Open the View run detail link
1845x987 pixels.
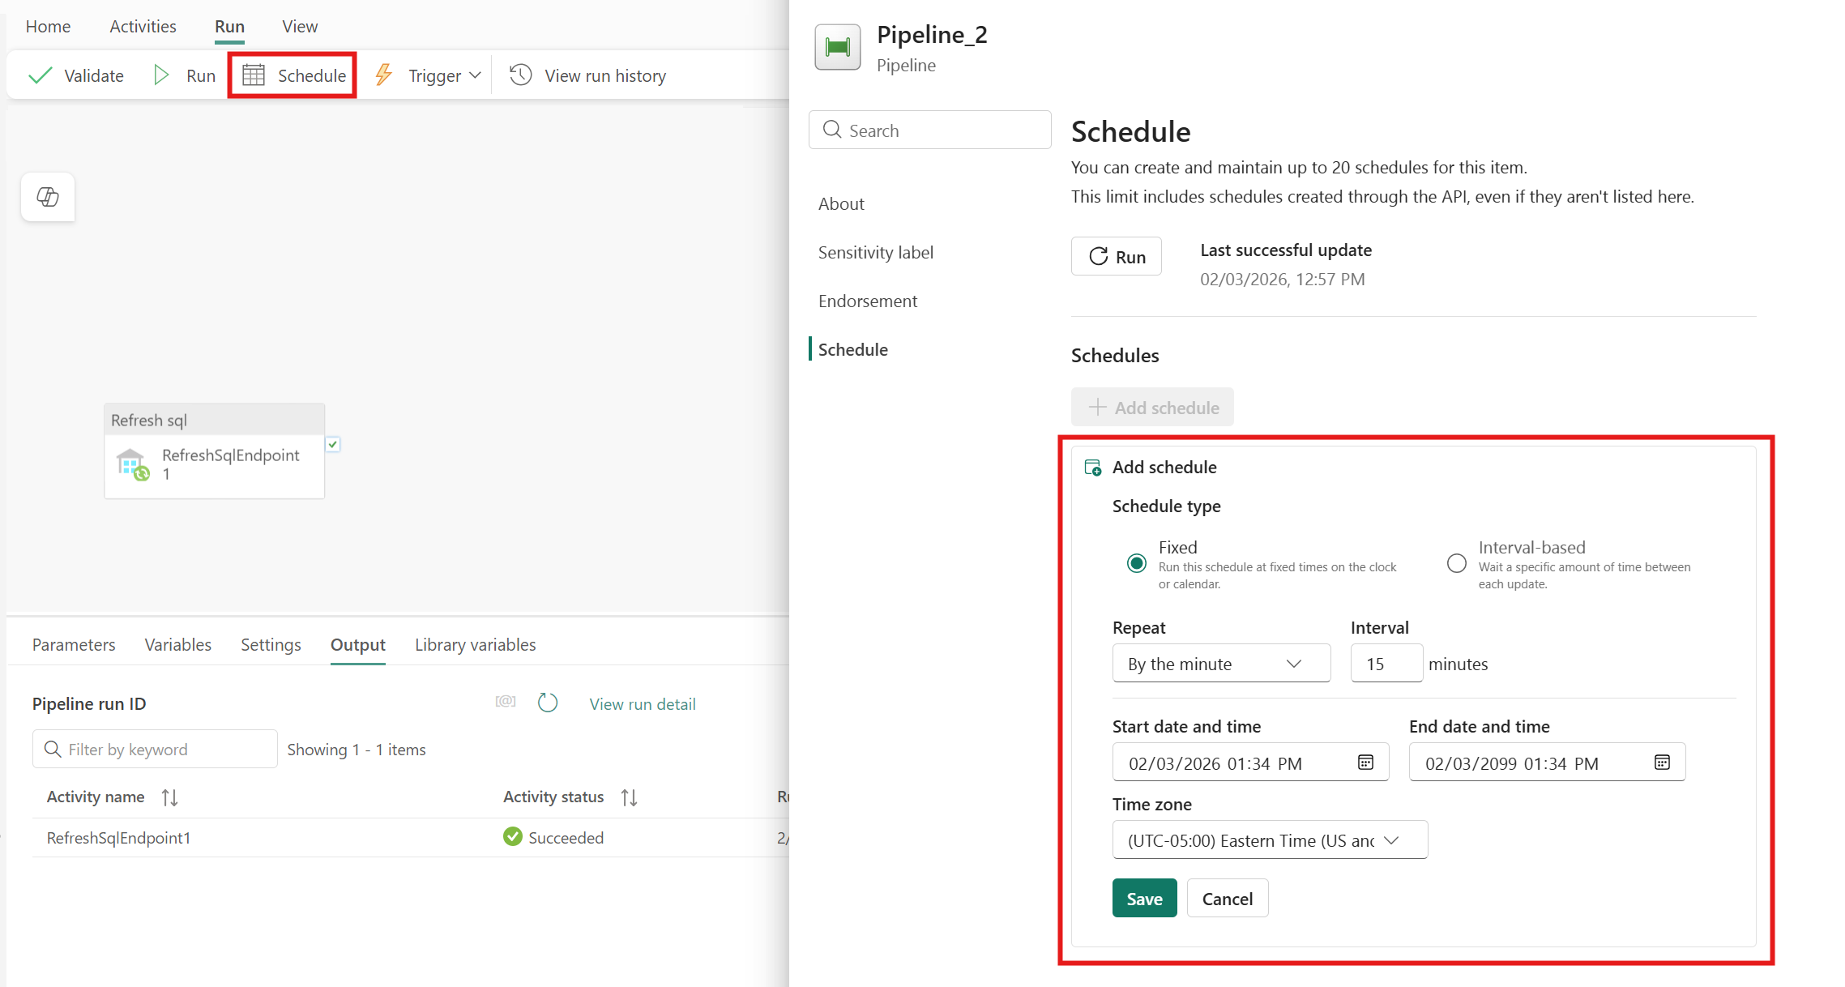(642, 704)
